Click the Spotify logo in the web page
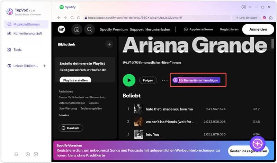This screenshot has width=277, height=163. [x=61, y=29]
